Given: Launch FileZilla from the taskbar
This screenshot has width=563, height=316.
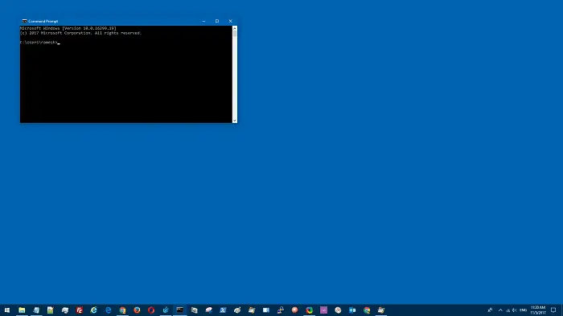Looking at the screenshot, I should coord(80,310).
